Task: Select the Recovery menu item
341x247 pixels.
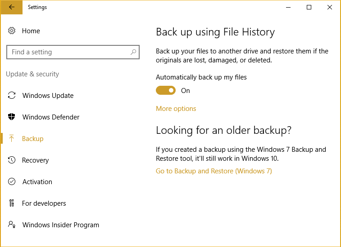Action: (x=35, y=160)
